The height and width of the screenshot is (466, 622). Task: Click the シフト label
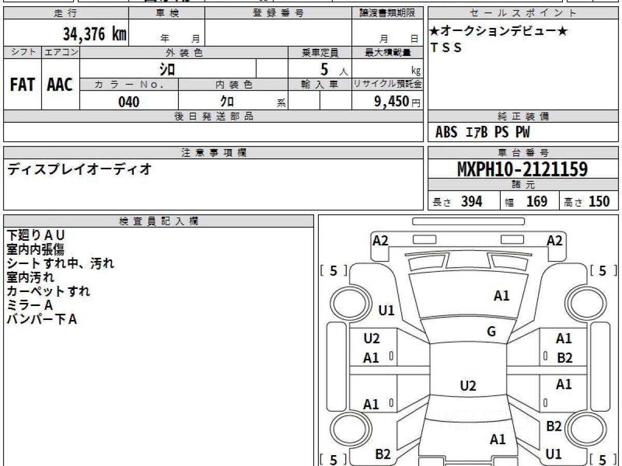coord(22,52)
